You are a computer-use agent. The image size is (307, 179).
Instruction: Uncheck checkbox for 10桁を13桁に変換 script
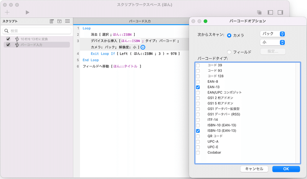pos(8,39)
